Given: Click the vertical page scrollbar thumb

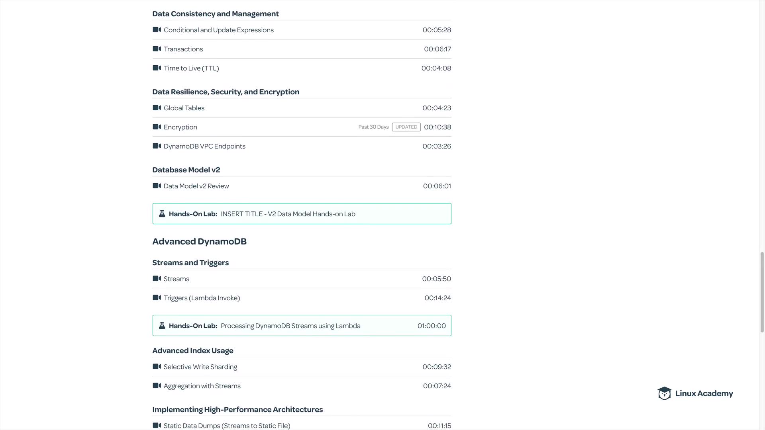Looking at the screenshot, I should pyautogui.click(x=762, y=292).
